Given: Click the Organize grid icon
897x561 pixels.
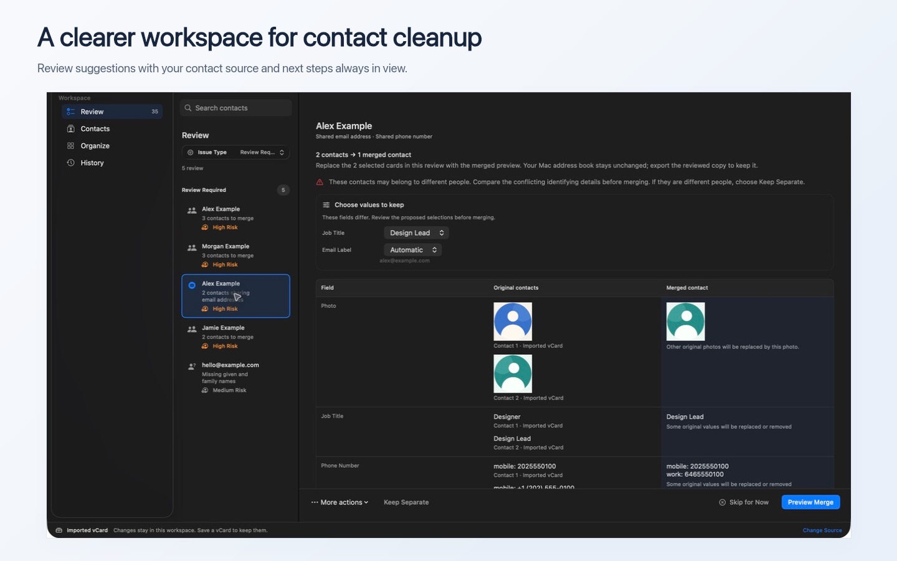Looking at the screenshot, I should (x=70, y=146).
